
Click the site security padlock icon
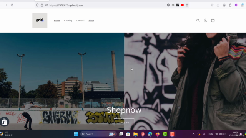[x=42, y=5]
